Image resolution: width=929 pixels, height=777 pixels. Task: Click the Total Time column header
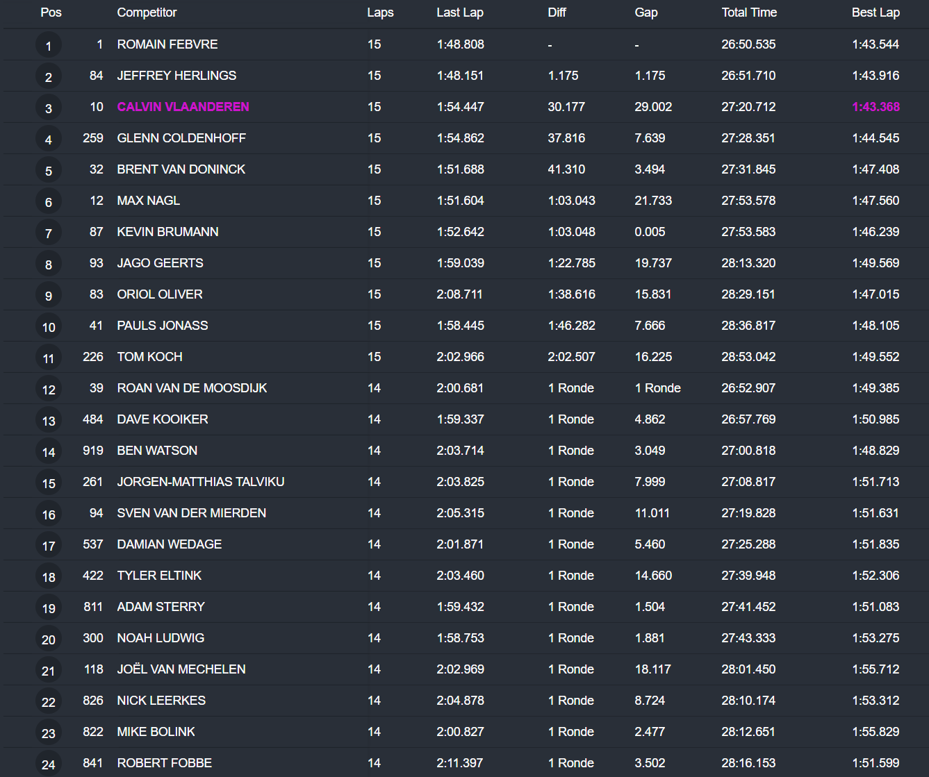coord(749,12)
